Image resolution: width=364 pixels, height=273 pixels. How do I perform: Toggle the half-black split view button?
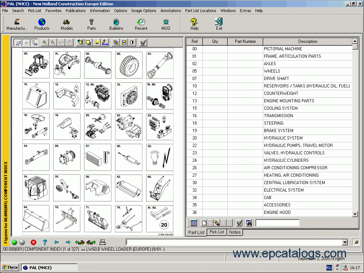coord(132,42)
